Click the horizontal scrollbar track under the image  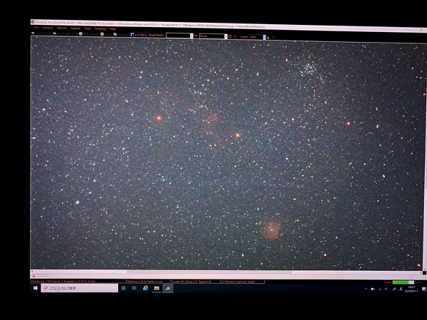pos(227,272)
